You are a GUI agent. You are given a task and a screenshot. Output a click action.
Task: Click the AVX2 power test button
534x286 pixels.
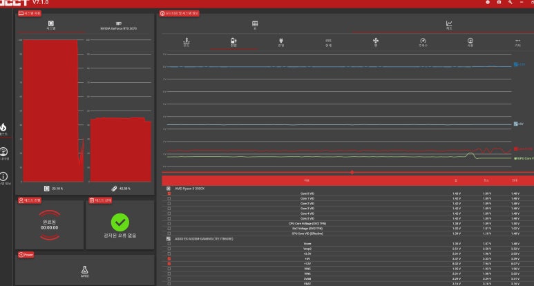84,270
